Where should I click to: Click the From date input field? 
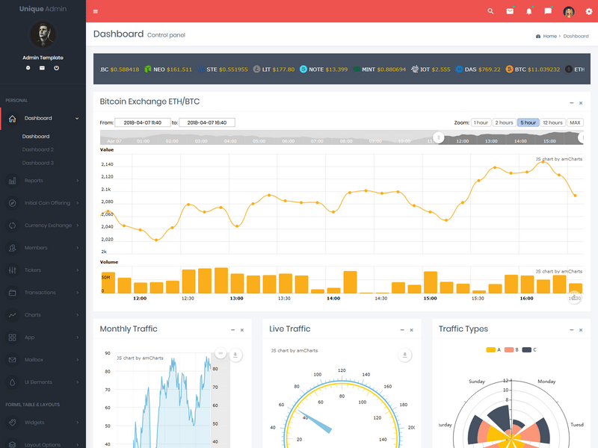[142, 122]
